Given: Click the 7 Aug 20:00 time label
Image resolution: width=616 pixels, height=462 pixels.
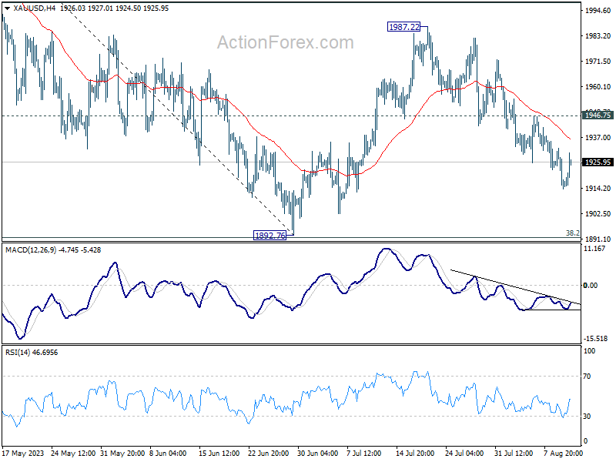Looking at the screenshot, I should point(563,453).
